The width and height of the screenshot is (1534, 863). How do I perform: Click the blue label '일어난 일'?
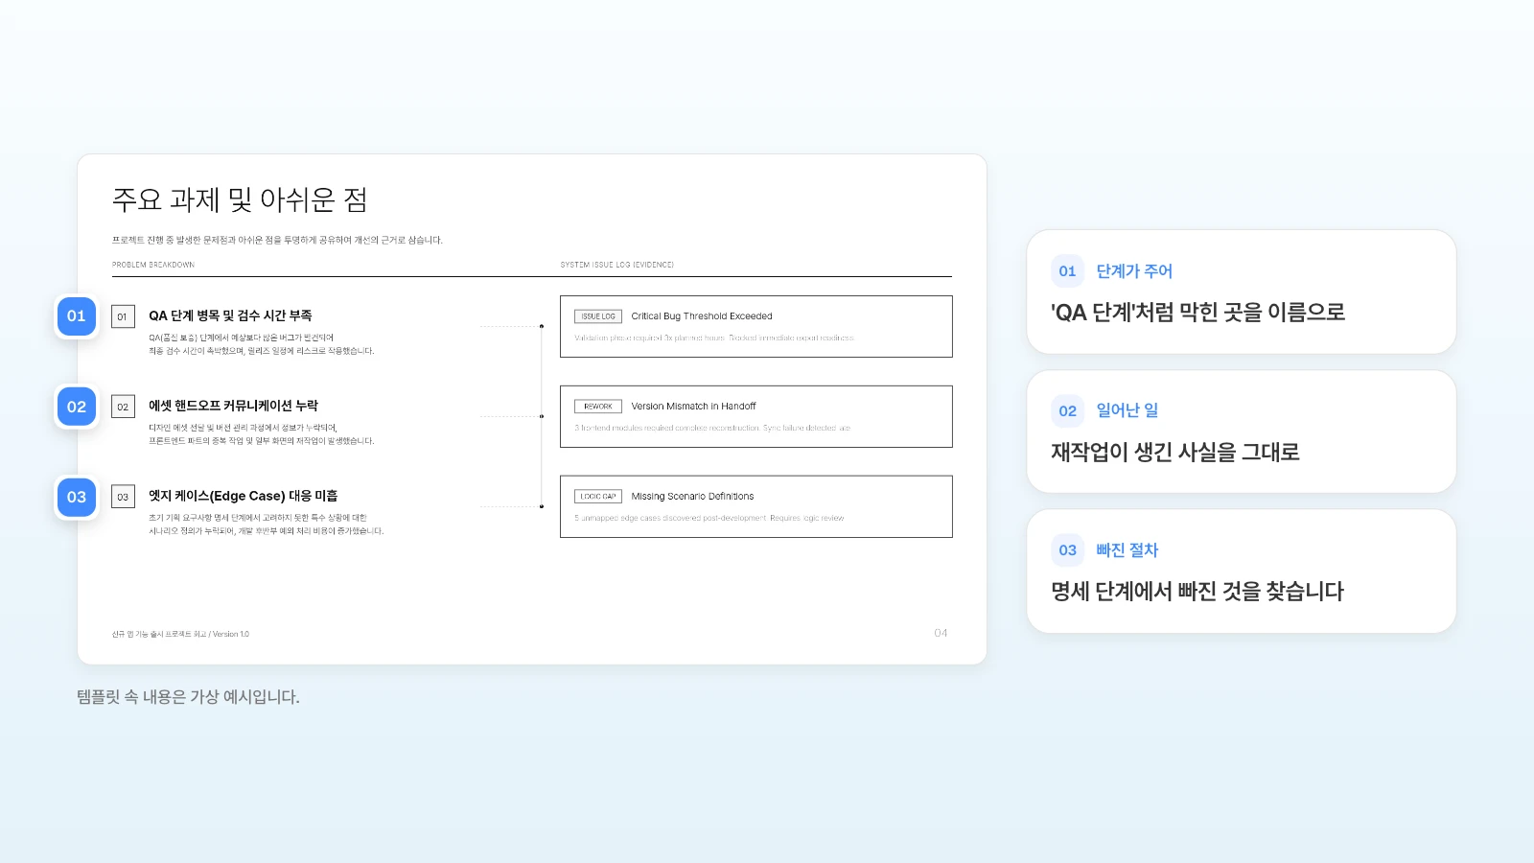(x=1127, y=410)
